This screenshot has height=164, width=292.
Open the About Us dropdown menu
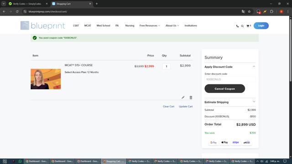(x=172, y=26)
